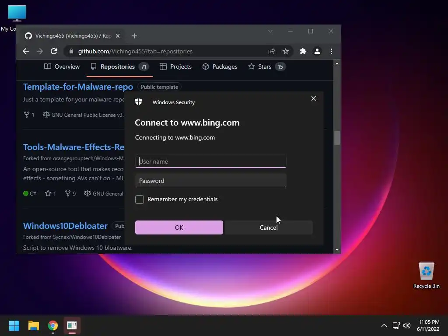Click the scroll up arrow of the page scrollbar
This screenshot has height=336, width=448.
tap(337, 64)
